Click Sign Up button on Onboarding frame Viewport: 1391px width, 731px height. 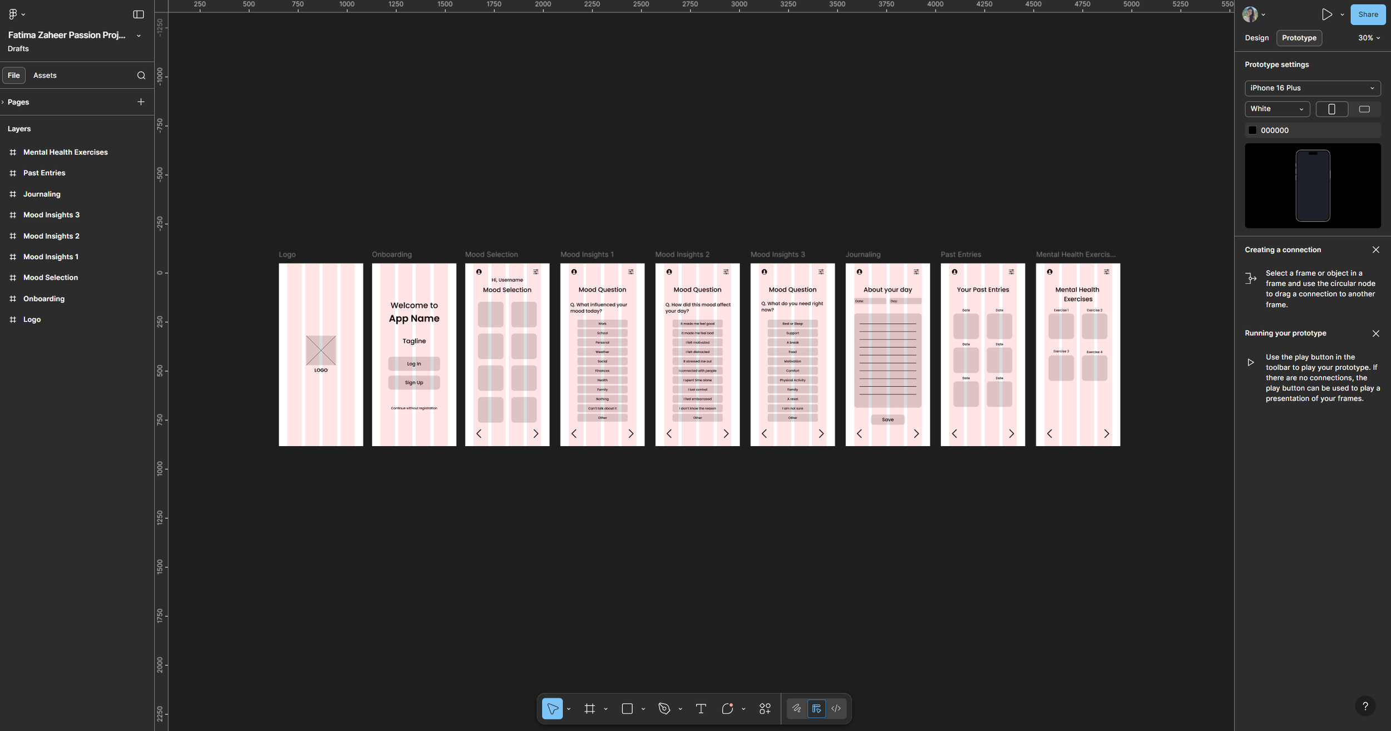pyautogui.click(x=414, y=383)
